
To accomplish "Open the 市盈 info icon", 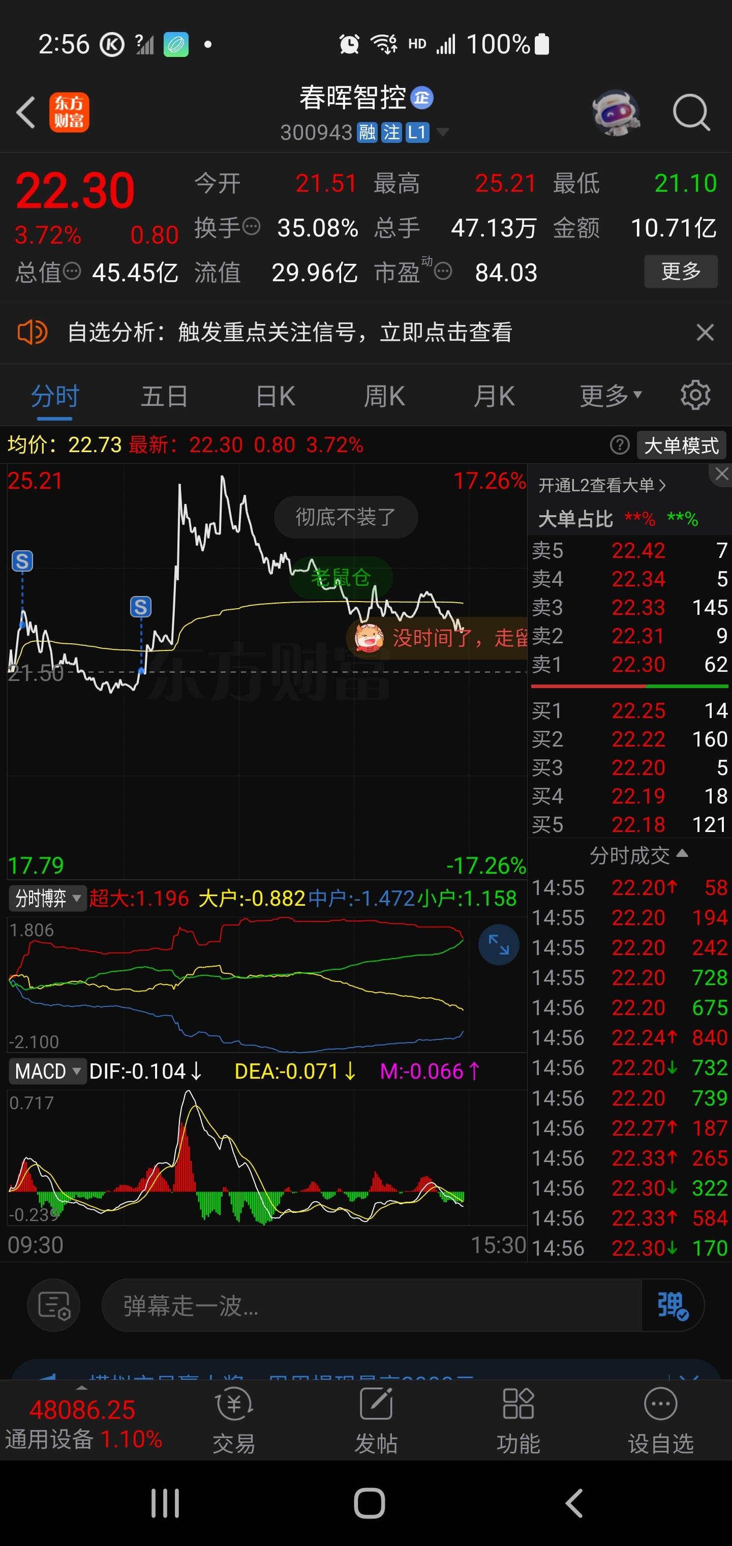I will [443, 272].
